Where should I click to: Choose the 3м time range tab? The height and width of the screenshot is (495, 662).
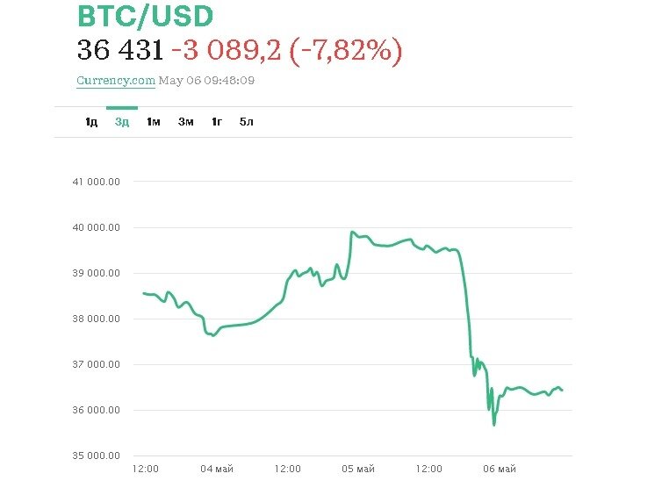(x=185, y=121)
